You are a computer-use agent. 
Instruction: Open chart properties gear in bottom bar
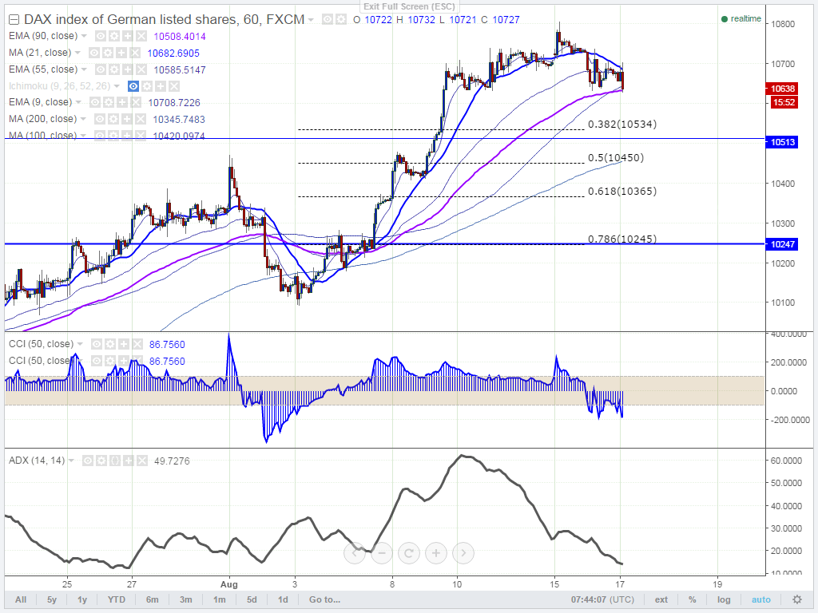797,599
